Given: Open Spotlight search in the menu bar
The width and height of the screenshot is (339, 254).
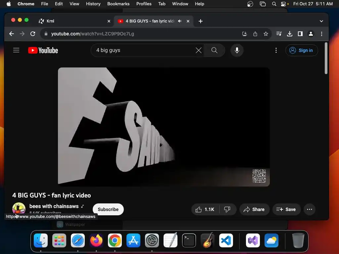Looking at the screenshot, I should pos(274,4).
